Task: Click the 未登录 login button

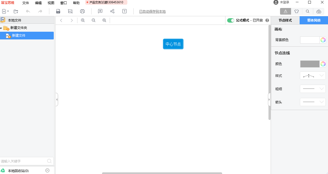Action: 282,2
